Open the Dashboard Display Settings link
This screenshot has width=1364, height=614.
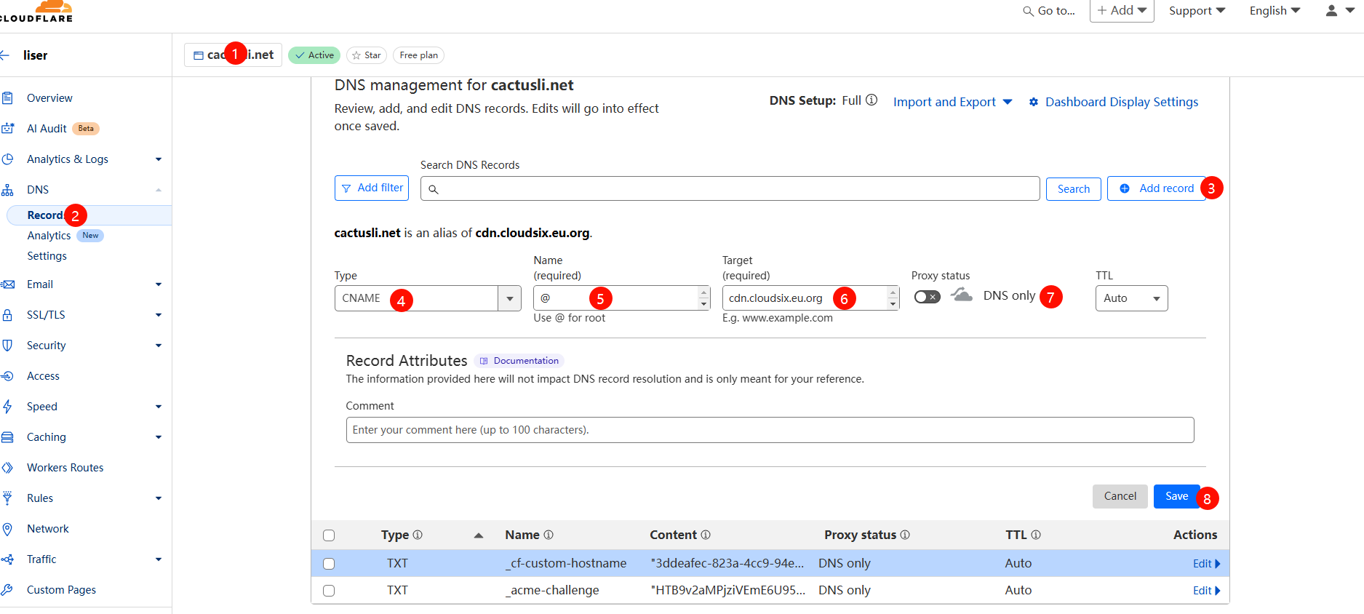[x=1121, y=103]
